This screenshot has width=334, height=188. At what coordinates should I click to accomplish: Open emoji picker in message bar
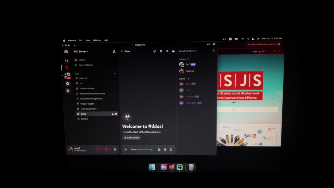pyautogui.click(x=165, y=150)
